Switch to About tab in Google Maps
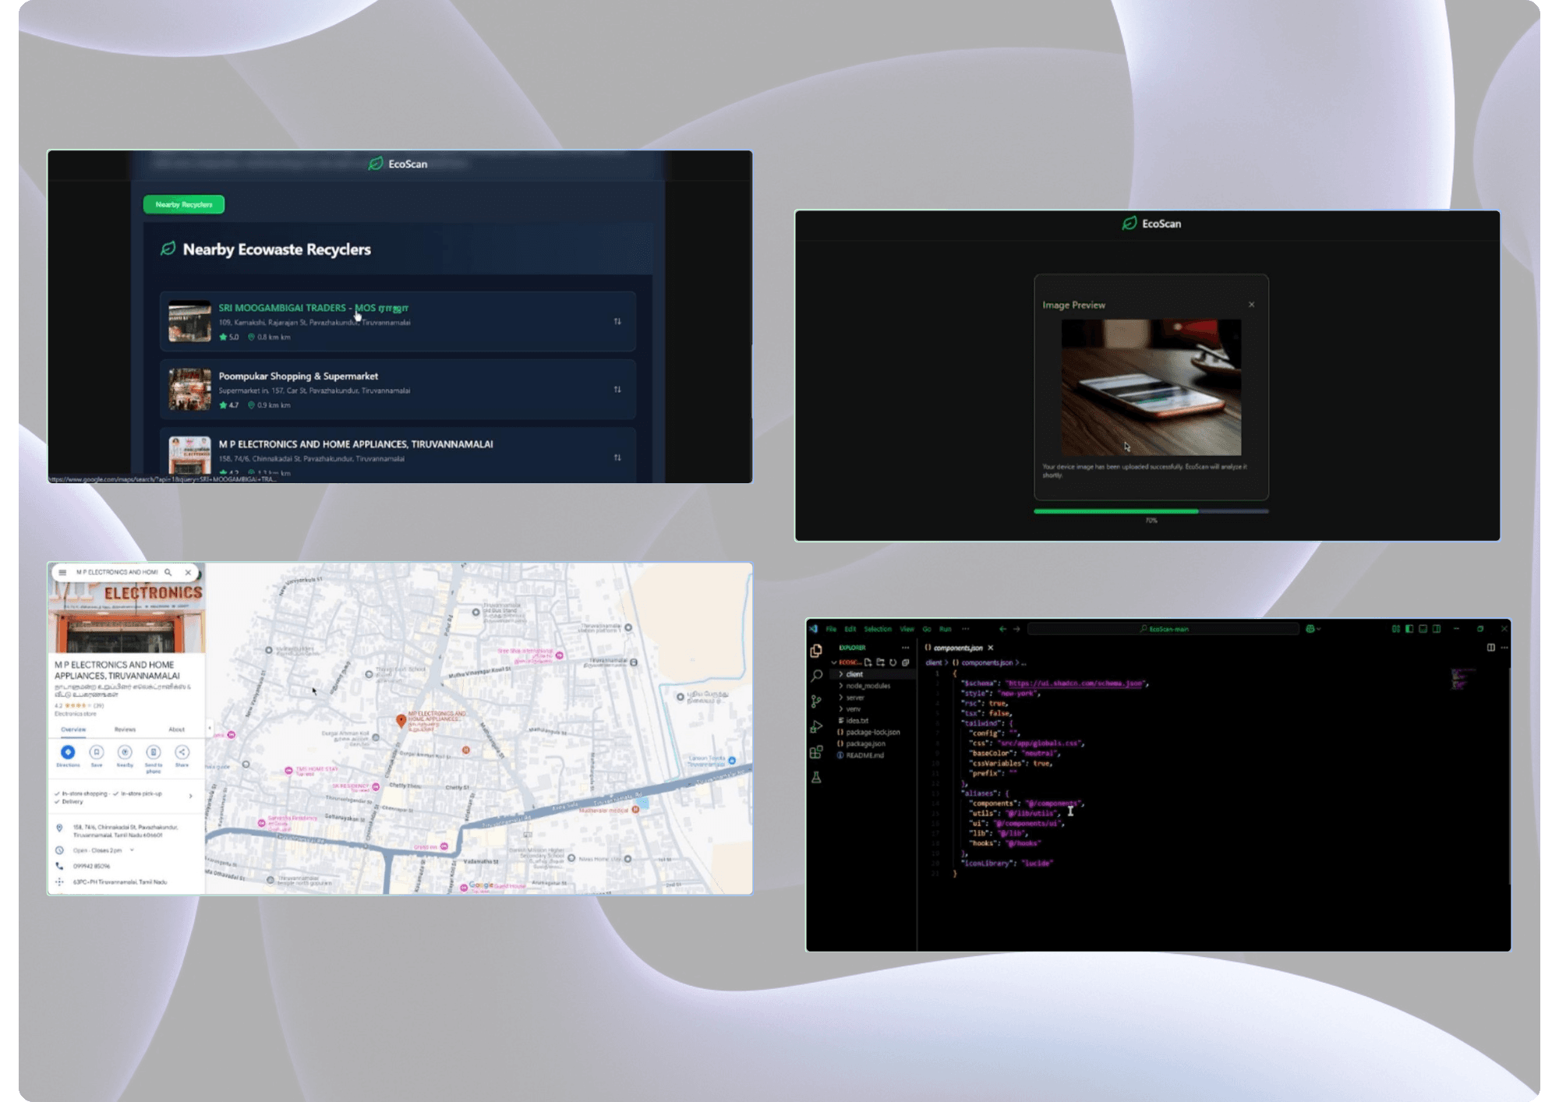This screenshot has width=1559, height=1102. click(x=177, y=729)
